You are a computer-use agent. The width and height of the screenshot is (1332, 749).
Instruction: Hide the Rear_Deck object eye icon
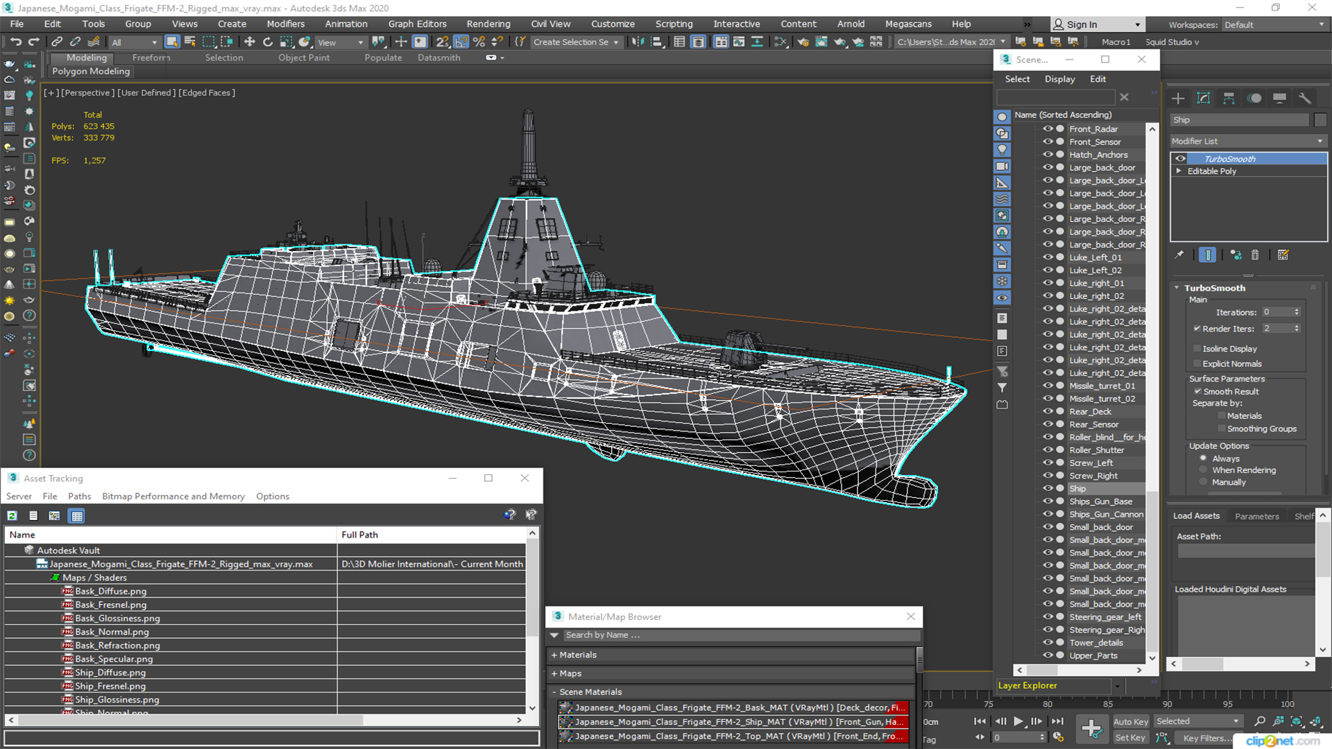pos(1048,411)
